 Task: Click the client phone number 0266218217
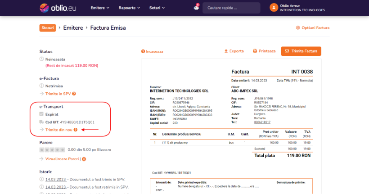tap(262, 122)
